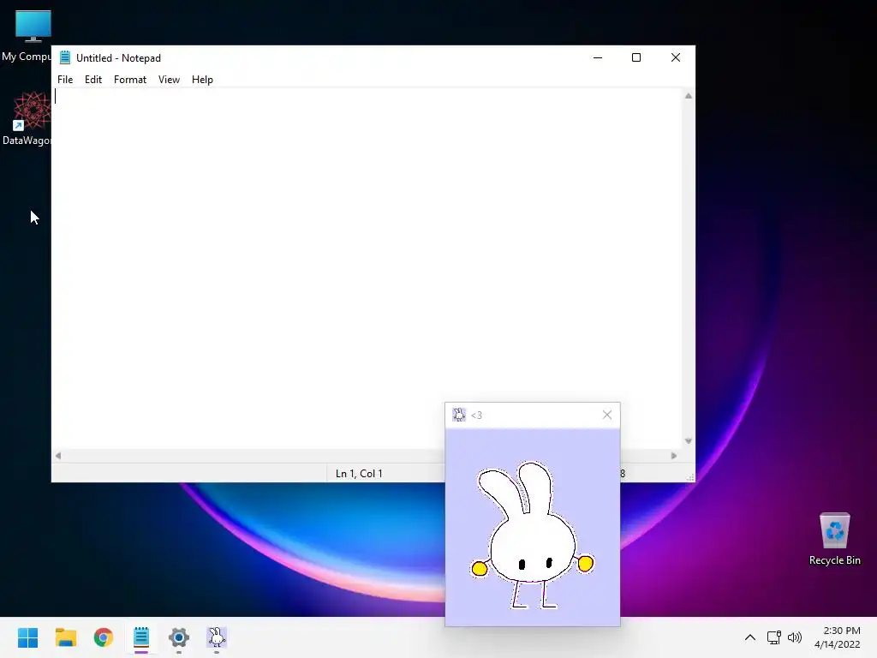Click the vertical scrollbar up arrow
The width and height of the screenshot is (877, 658).
(x=689, y=96)
